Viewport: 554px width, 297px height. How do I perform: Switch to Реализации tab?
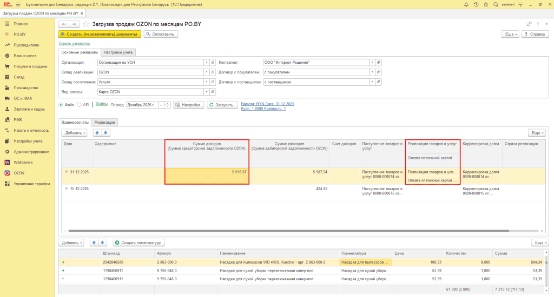pos(104,123)
